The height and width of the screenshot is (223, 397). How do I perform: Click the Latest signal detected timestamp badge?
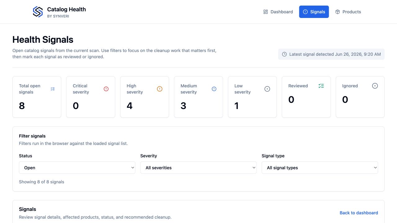click(331, 54)
